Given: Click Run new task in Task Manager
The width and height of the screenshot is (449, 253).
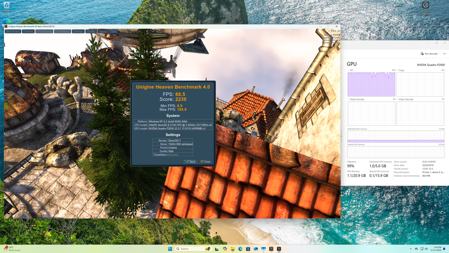Looking at the screenshot, I should coord(429,54).
